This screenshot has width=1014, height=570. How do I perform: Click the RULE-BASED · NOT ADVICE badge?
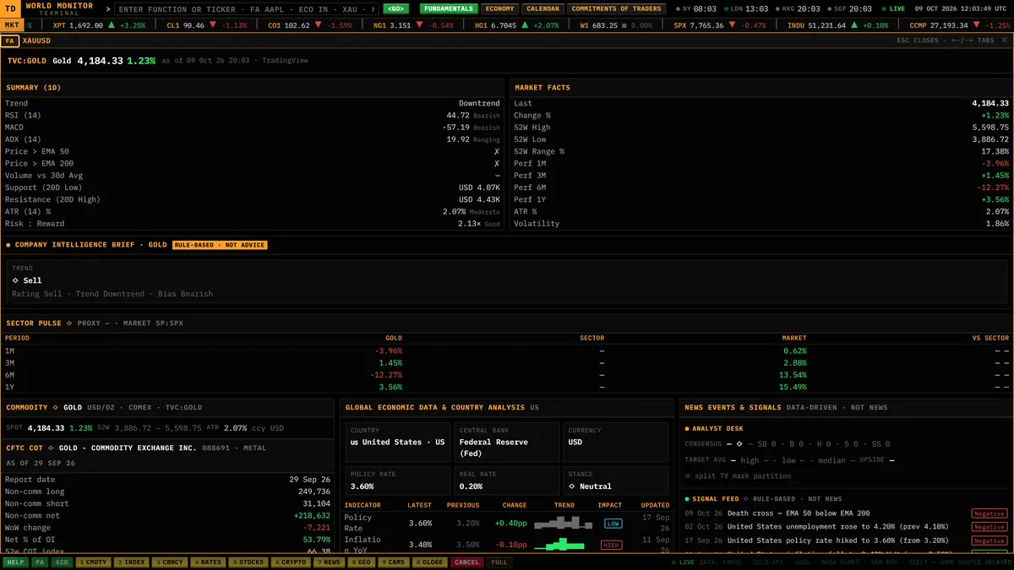click(x=220, y=245)
